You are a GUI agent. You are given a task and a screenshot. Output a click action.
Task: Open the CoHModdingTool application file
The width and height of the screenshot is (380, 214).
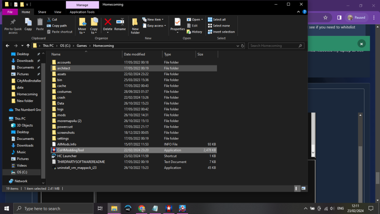pos(70,150)
